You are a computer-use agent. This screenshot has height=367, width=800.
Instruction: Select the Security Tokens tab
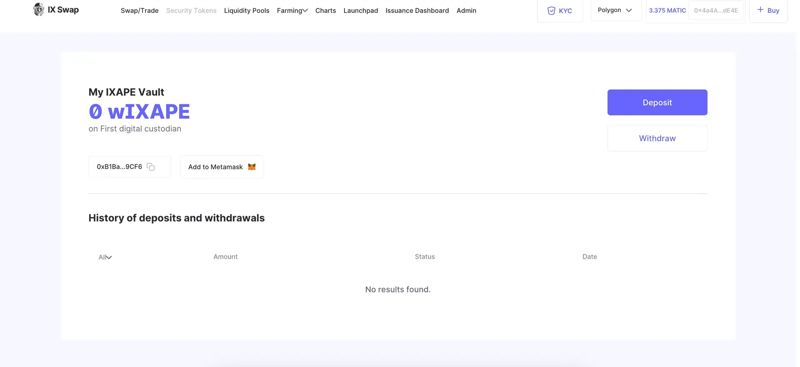pyautogui.click(x=191, y=10)
